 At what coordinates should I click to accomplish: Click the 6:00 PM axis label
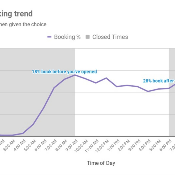pos(165,145)
